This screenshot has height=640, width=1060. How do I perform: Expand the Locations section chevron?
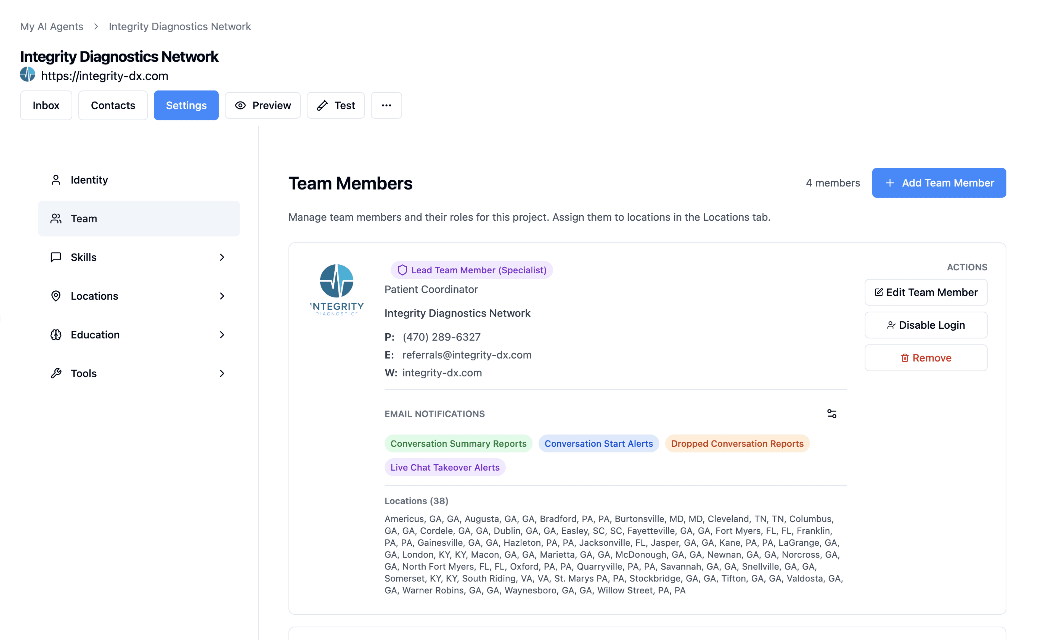point(222,296)
